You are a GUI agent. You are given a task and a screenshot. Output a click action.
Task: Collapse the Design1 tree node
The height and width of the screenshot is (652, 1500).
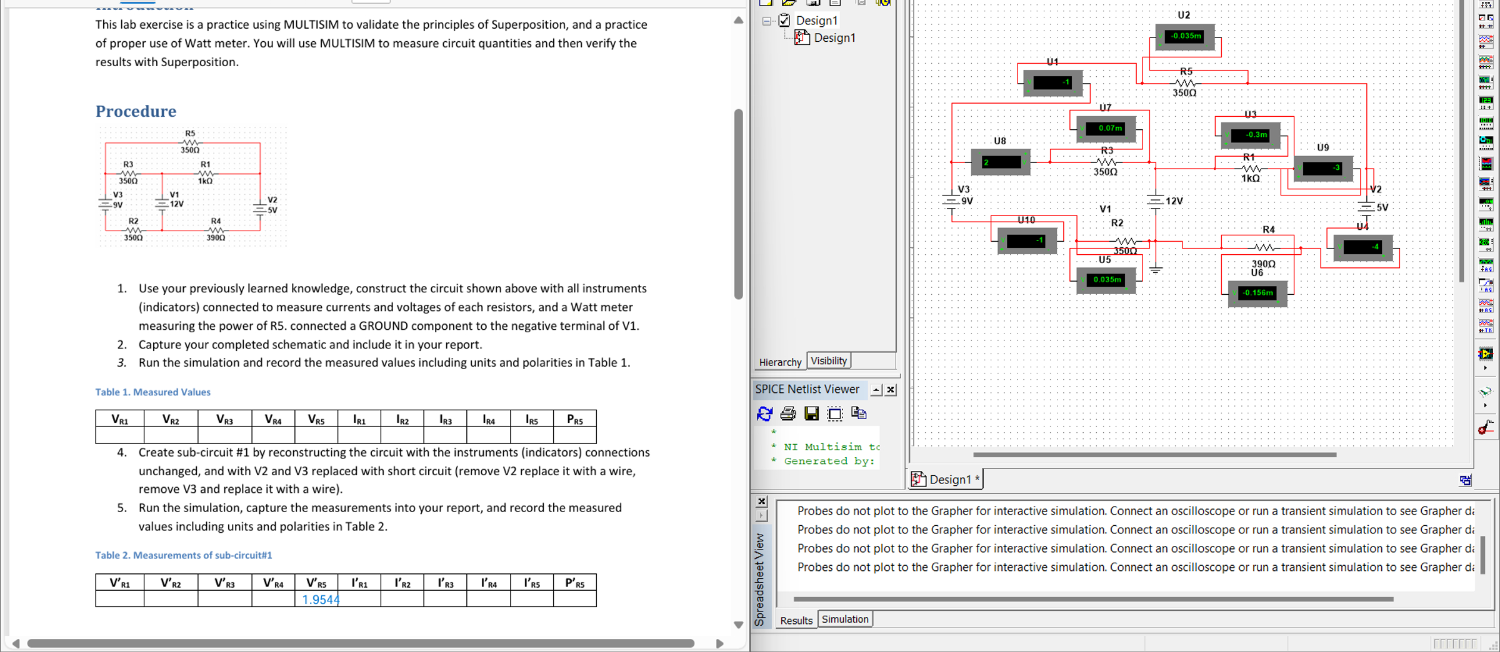(767, 21)
